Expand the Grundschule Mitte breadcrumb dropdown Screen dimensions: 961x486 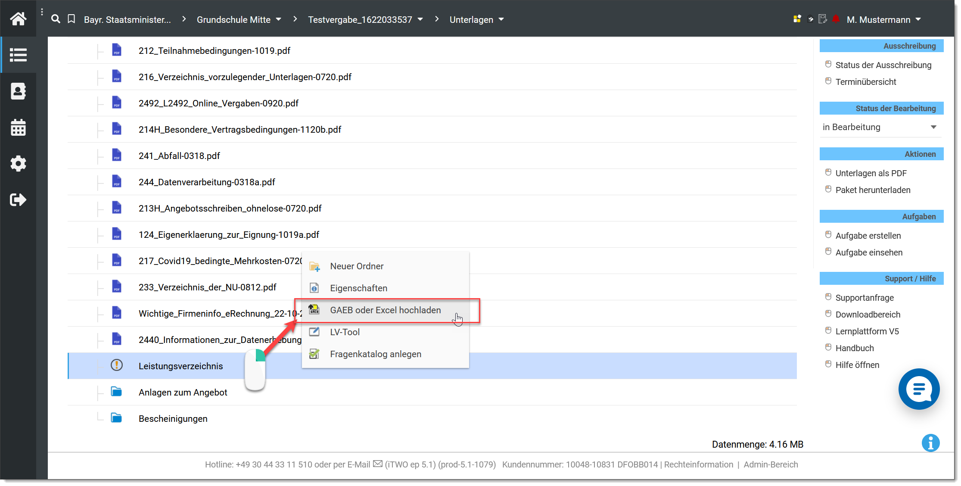pyautogui.click(x=279, y=19)
